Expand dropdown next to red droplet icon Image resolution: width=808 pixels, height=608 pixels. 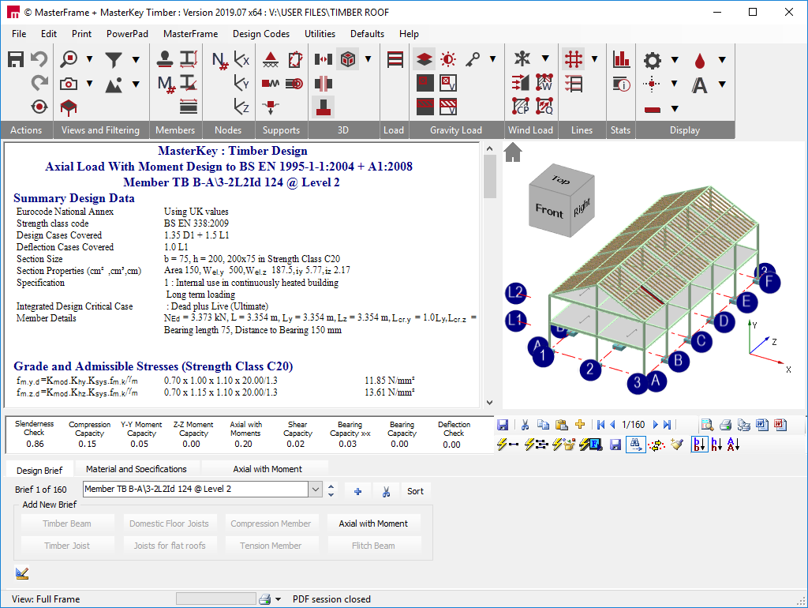click(x=723, y=60)
